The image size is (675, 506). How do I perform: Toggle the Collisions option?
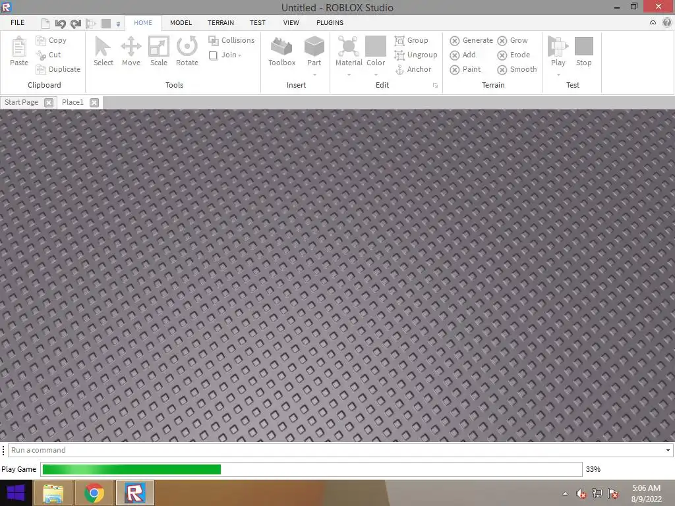(x=231, y=40)
